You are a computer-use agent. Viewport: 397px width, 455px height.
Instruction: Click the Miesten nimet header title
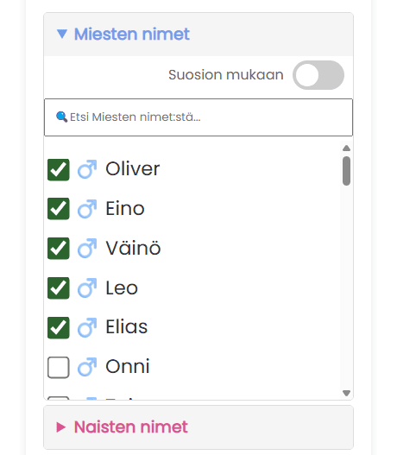(x=132, y=35)
